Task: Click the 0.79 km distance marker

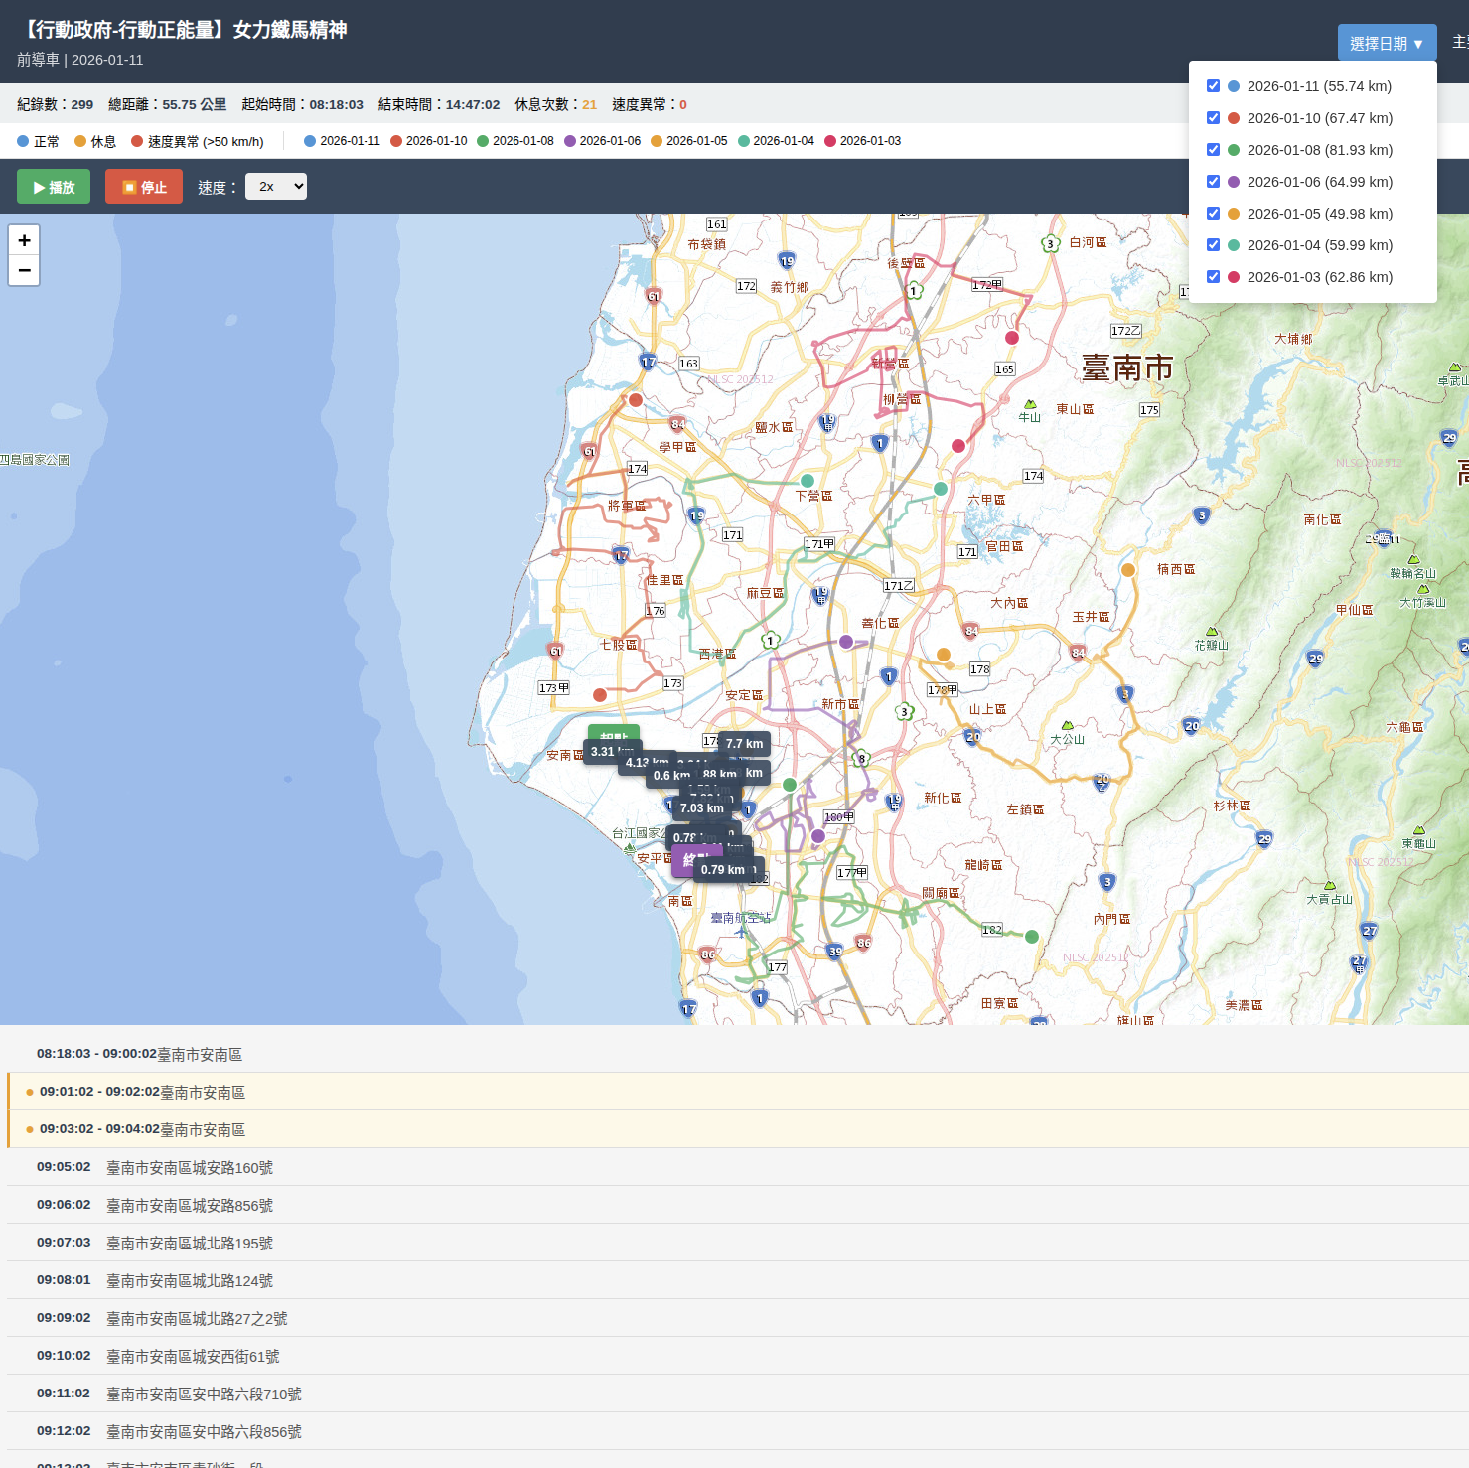Action: coord(723,870)
